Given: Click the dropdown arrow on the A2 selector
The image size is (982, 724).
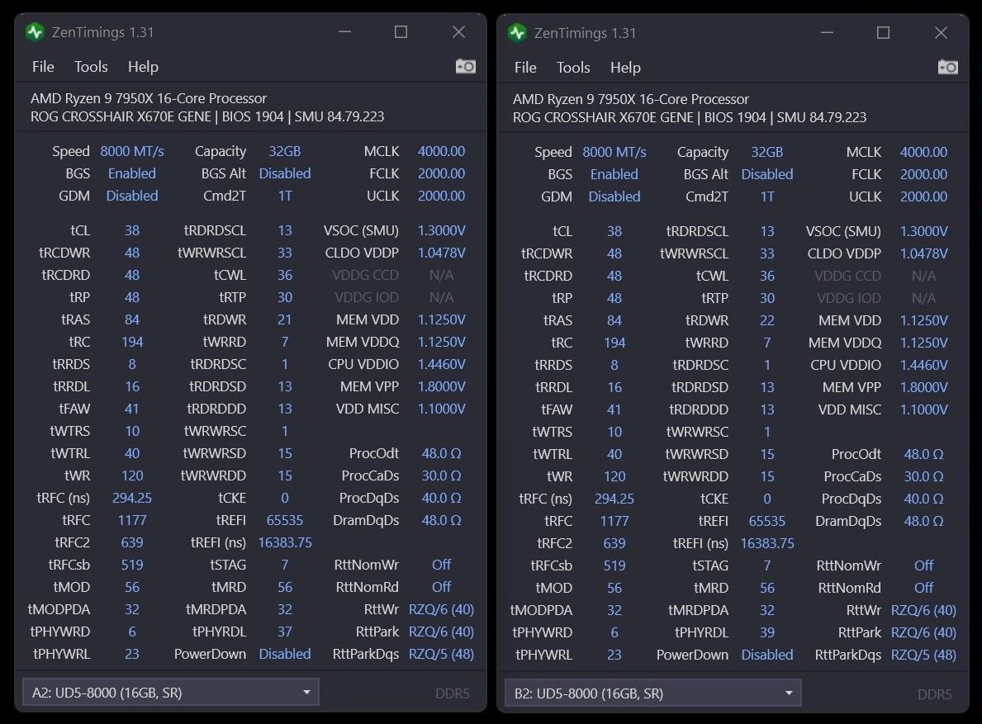Looking at the screenshot, I should coord(306,693).
